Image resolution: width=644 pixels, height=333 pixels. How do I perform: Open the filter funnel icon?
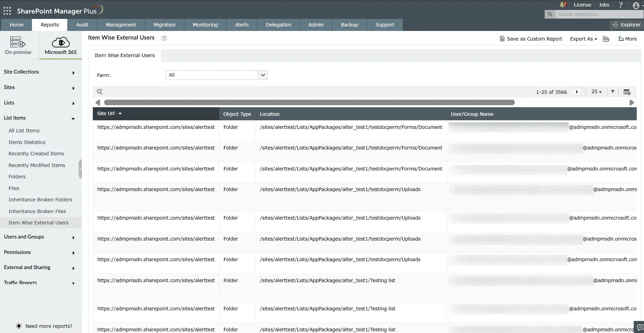click(x=612, y=91)
